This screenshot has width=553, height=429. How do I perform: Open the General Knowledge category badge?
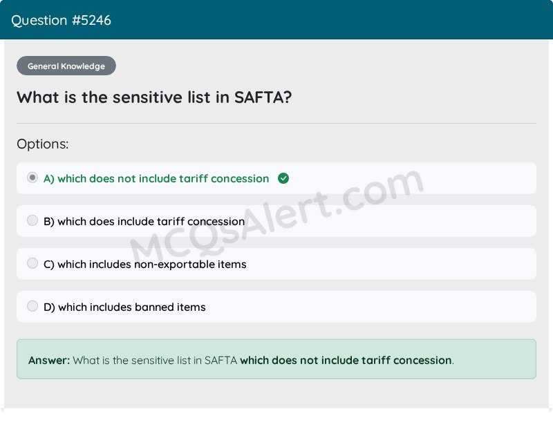point(66,66)
